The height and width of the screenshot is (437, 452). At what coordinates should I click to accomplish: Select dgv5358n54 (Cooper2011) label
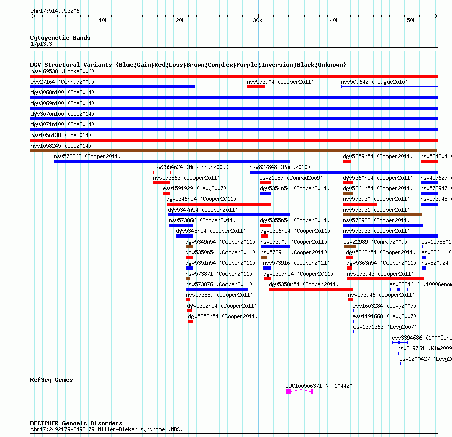pos(304,284)
